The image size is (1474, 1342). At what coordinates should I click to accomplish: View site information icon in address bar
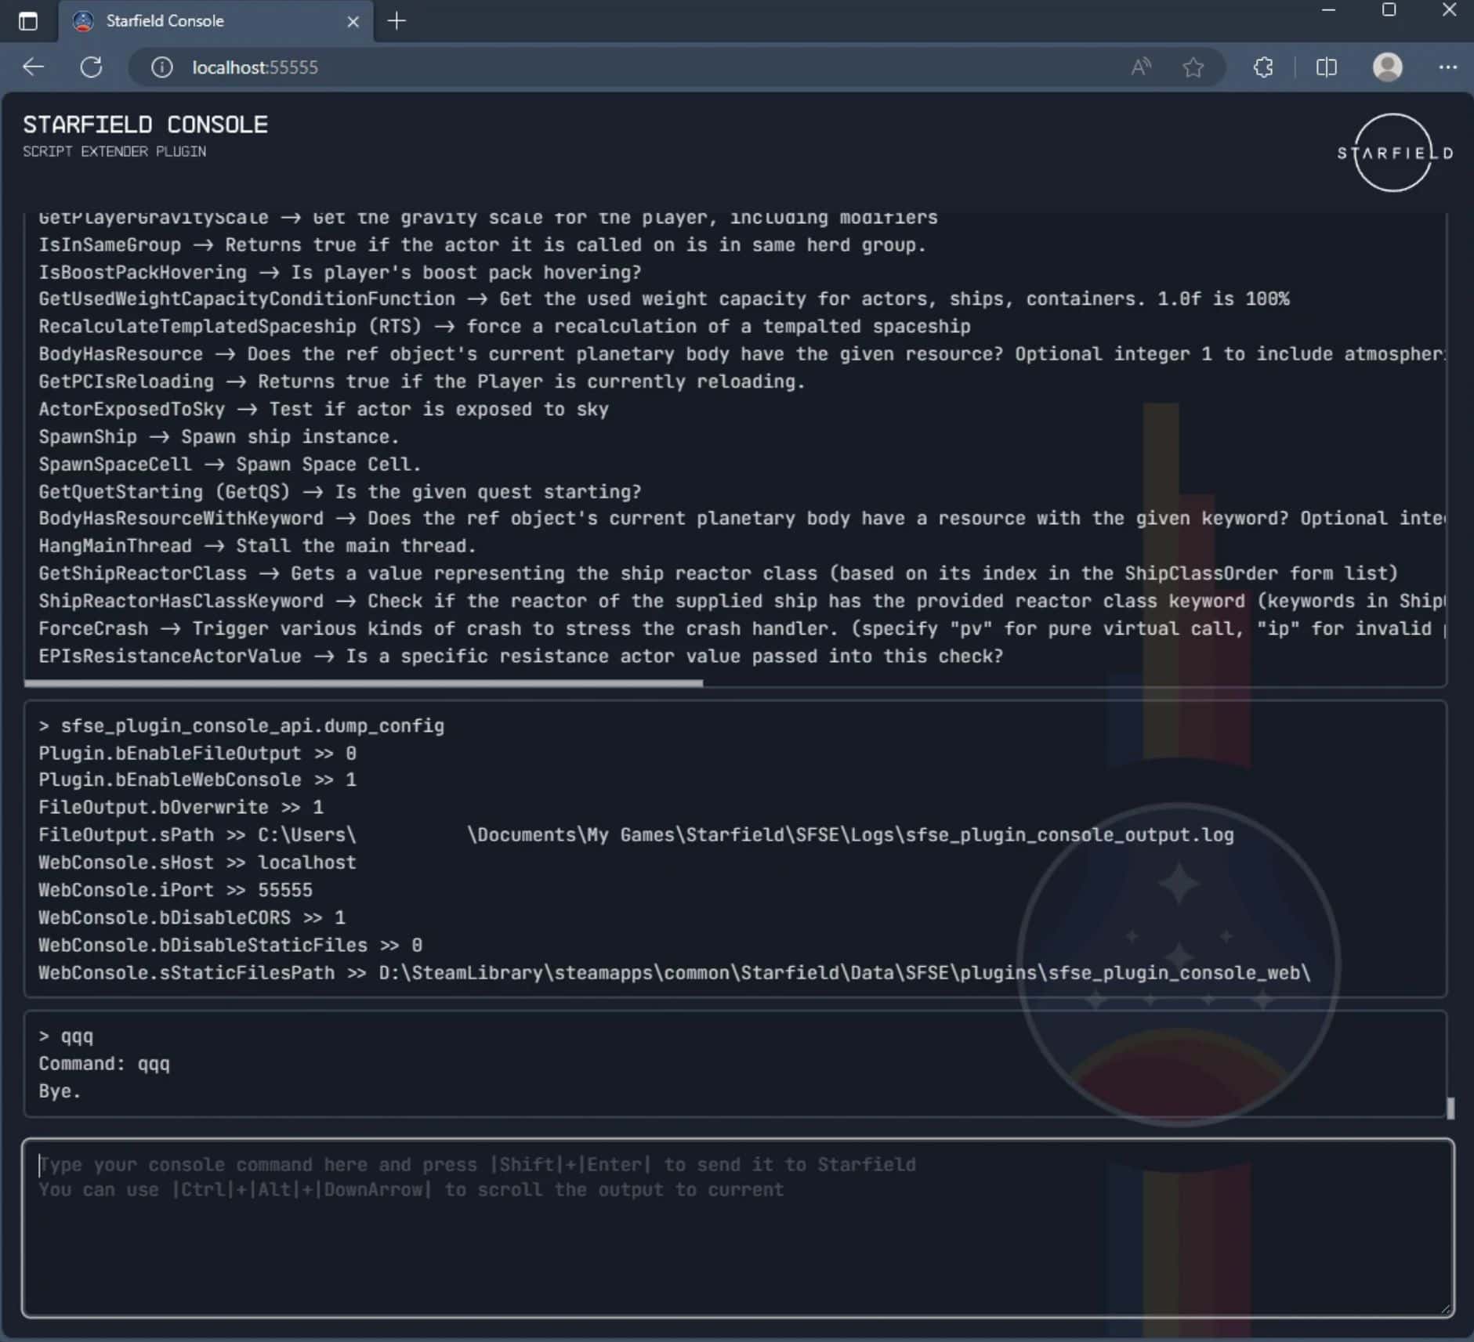click(161, 67)
